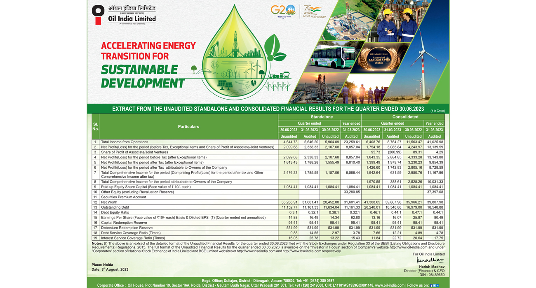Image resolution: width=536 pixels, height=288 pixels.
Task: Click 'Interest Service Coverage Ratio (Times)' row label
Action: [x=133, y=238]
